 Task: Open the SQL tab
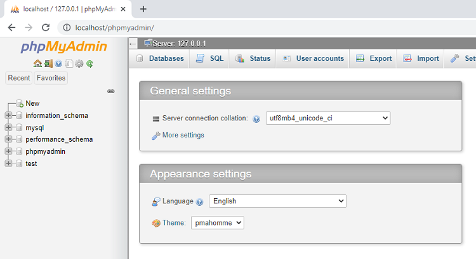click(209, 58)
